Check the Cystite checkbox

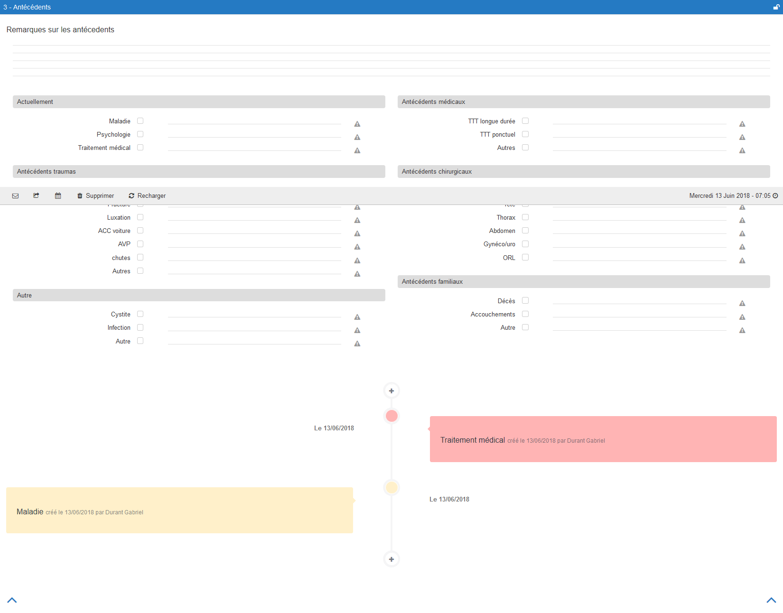click(140, 314)
